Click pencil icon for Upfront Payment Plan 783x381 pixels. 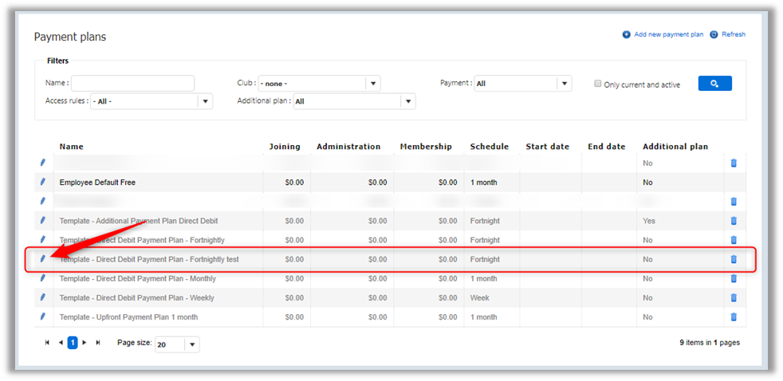(x=42, y=316)
